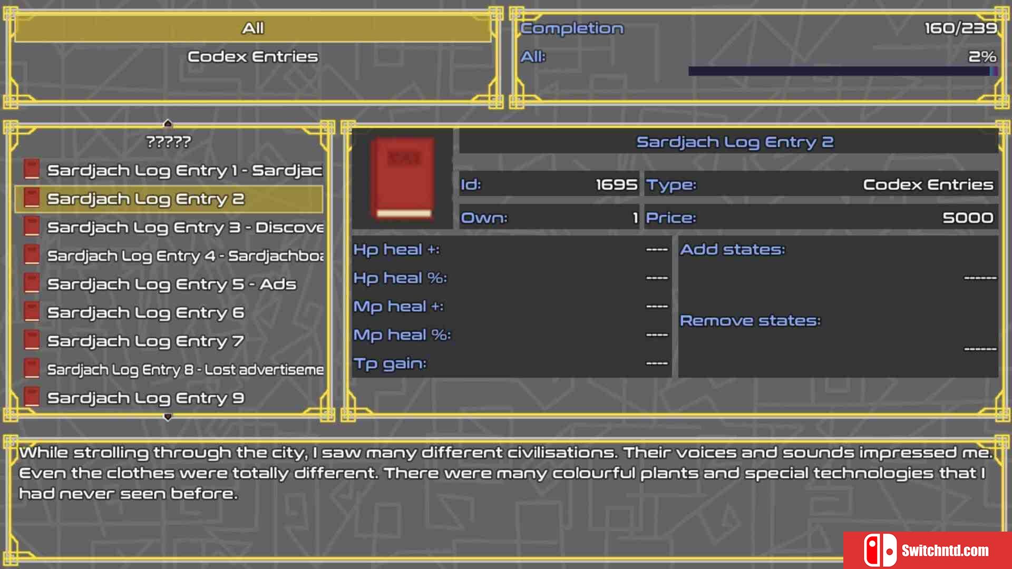
Task: Select the All category tab
Action: coord(253,28)
